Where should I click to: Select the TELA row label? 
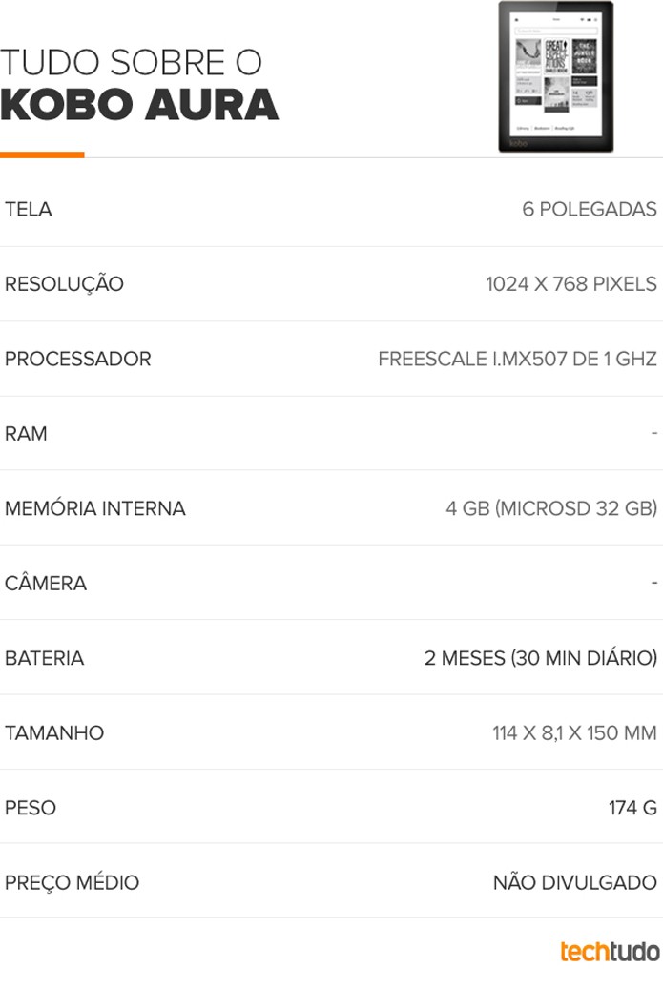click(x=29, y=209)
